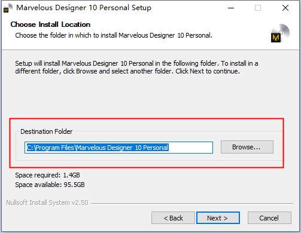The height and width of the screenshot is (233, 301).
Task: Click the Space available 95.5GB text
Action: (x=50, y=185)
